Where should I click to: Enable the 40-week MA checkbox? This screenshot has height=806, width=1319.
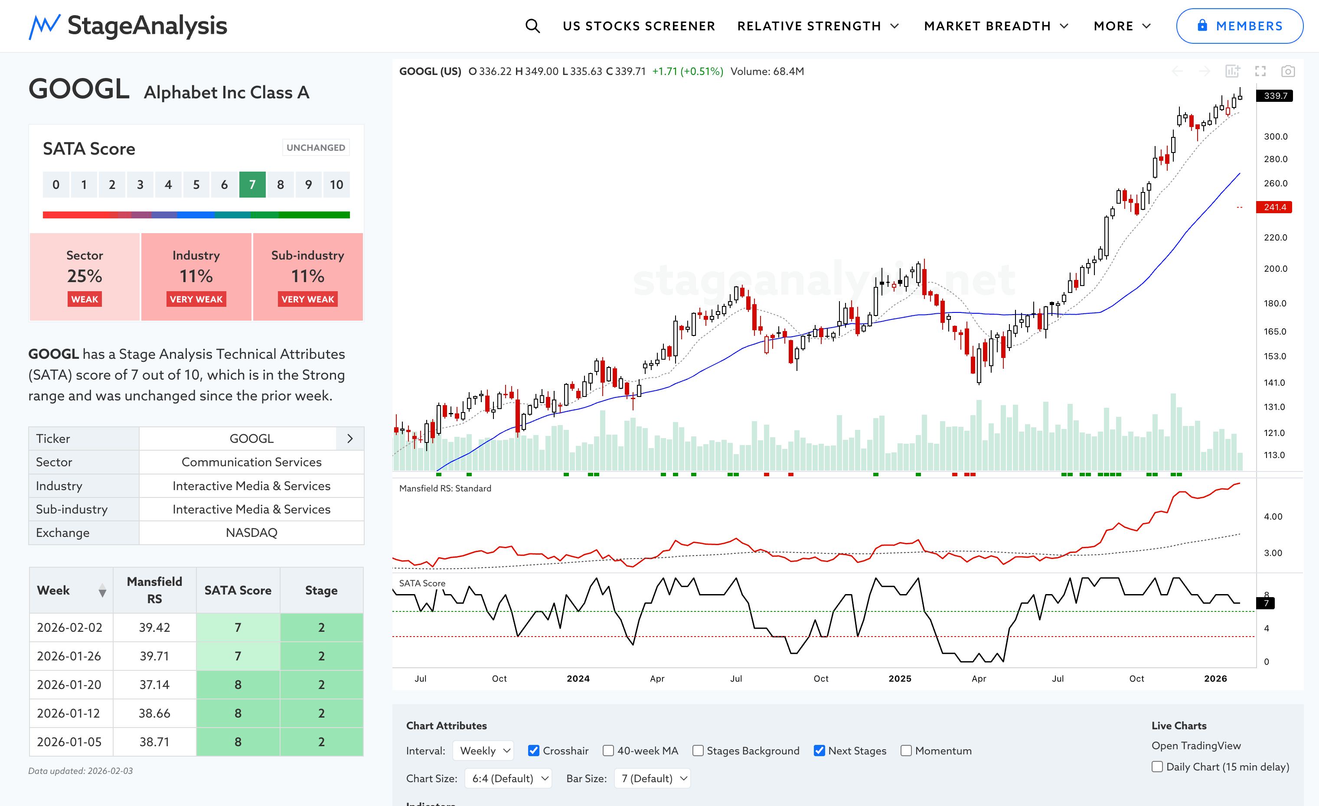(608, 751)
